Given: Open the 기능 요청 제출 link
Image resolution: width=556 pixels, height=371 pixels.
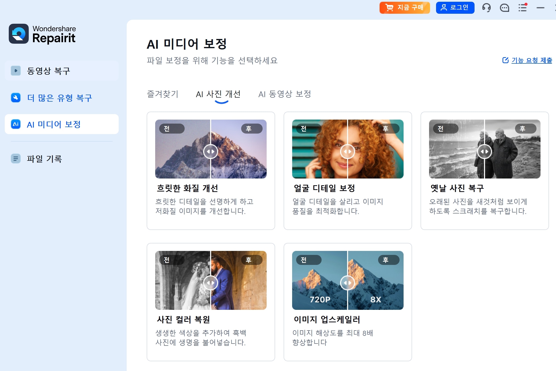Looking at the screenshot, I should 532,60.
